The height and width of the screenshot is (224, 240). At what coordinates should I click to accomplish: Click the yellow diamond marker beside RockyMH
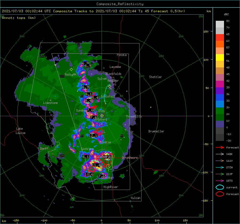[71, 70]
